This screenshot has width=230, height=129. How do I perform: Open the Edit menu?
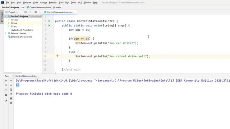coord(13,3)
